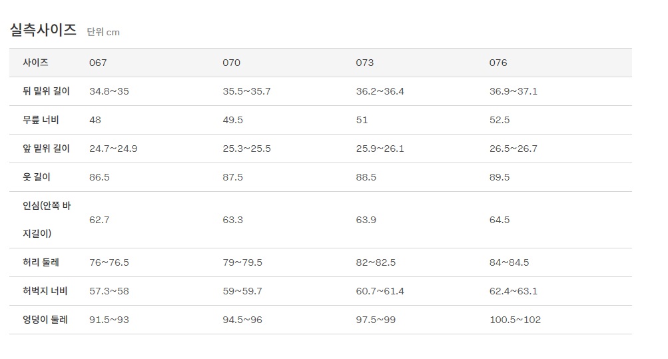668x359 pixels.
Task: Click the 84~84.5 waist value
Action: (x=509, y=262)
